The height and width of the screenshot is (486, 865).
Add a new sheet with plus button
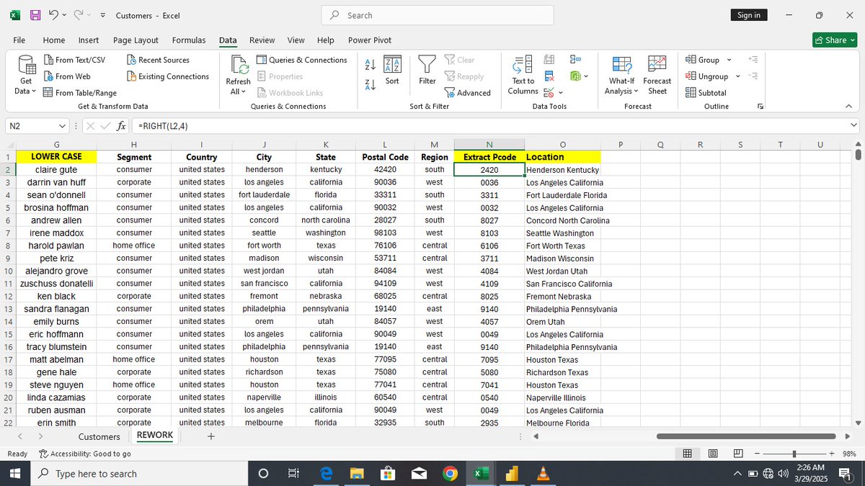pos(210,436)
